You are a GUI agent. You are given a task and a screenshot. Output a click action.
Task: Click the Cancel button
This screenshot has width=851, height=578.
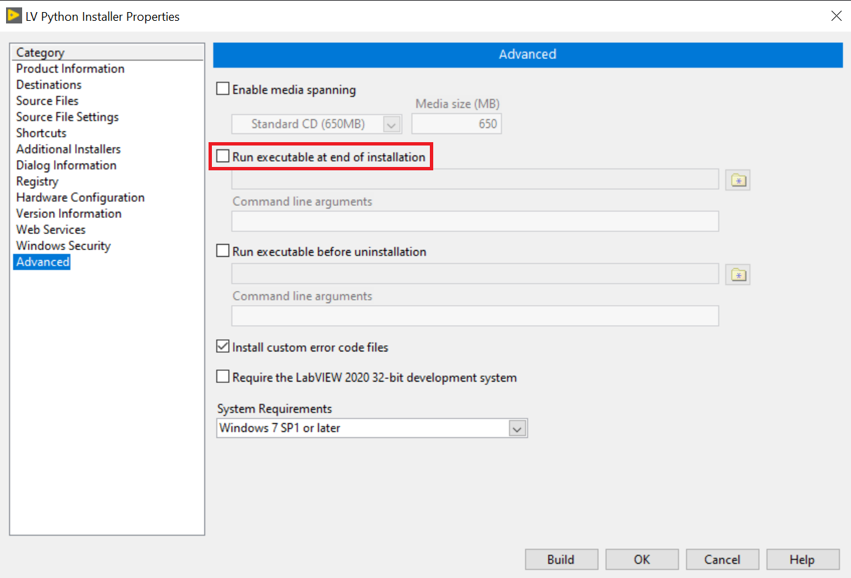pos(722,560)
